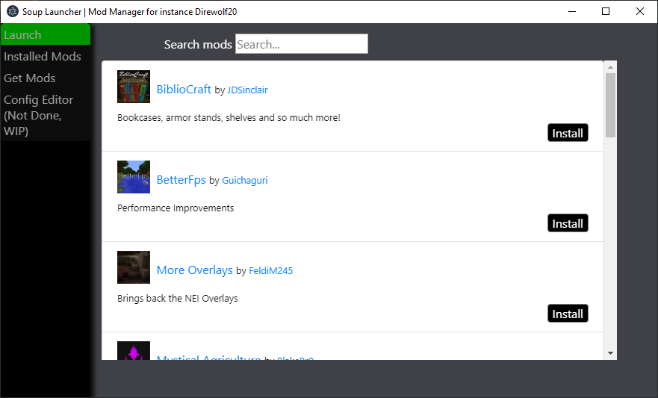Open the BetterFps mod link

181,180
